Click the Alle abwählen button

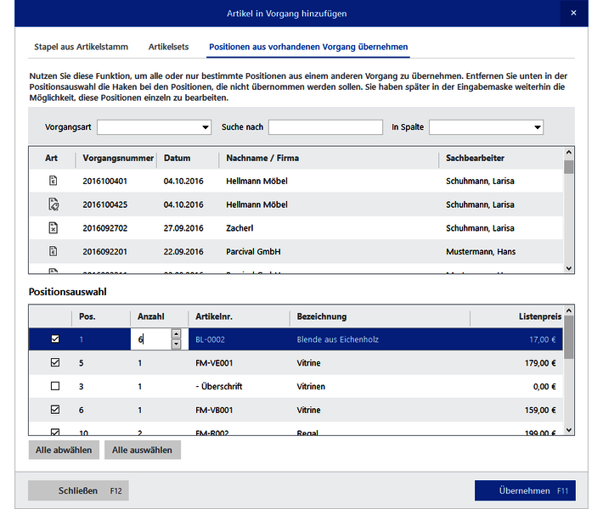pos(64,450)
